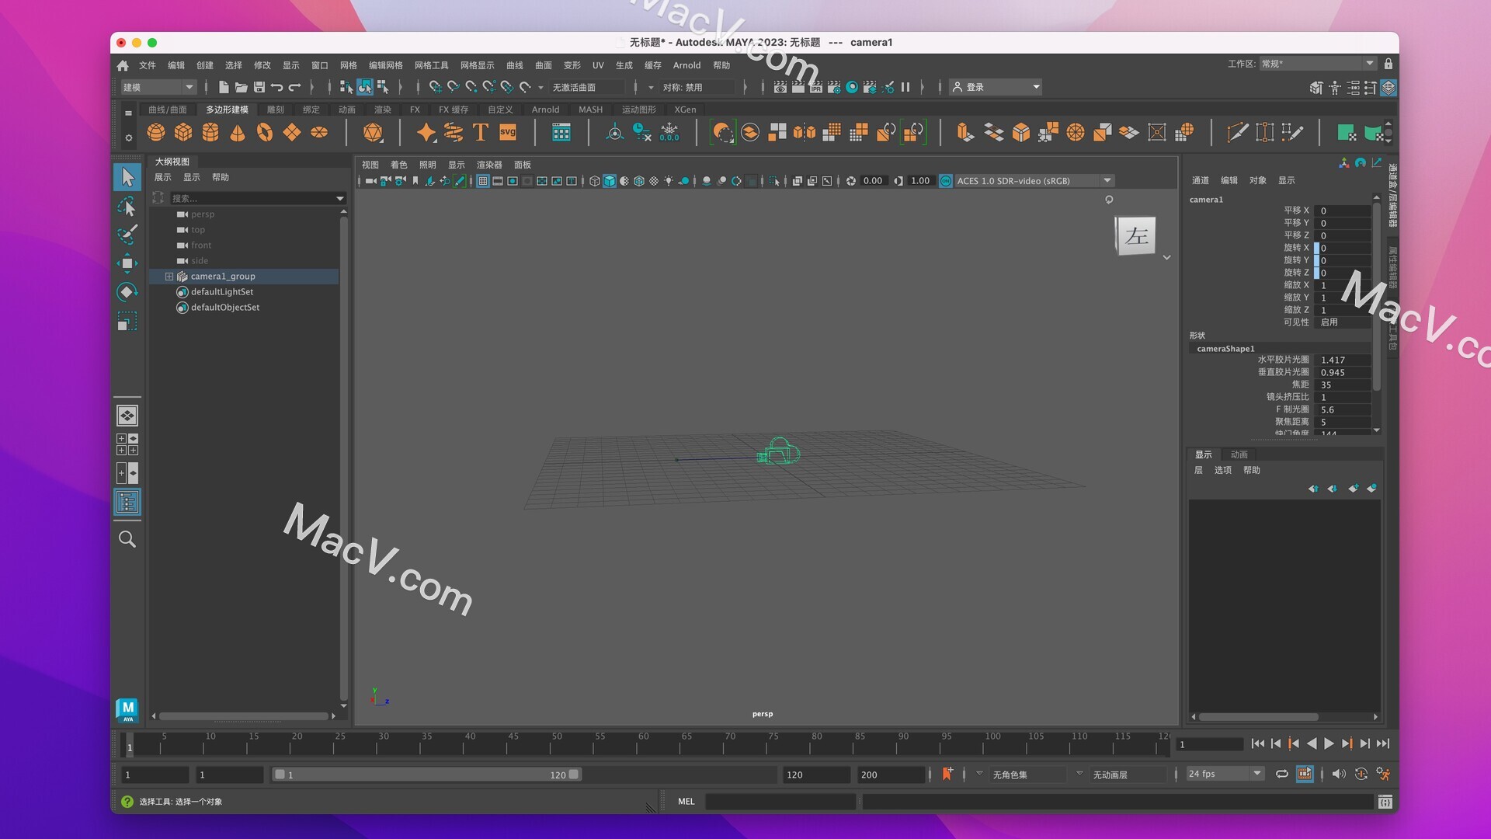Image resolution: width=1491 pixels, height=839 pixels.
Task: Toggle the single perspective view layout
Action: tap(127, 416)
